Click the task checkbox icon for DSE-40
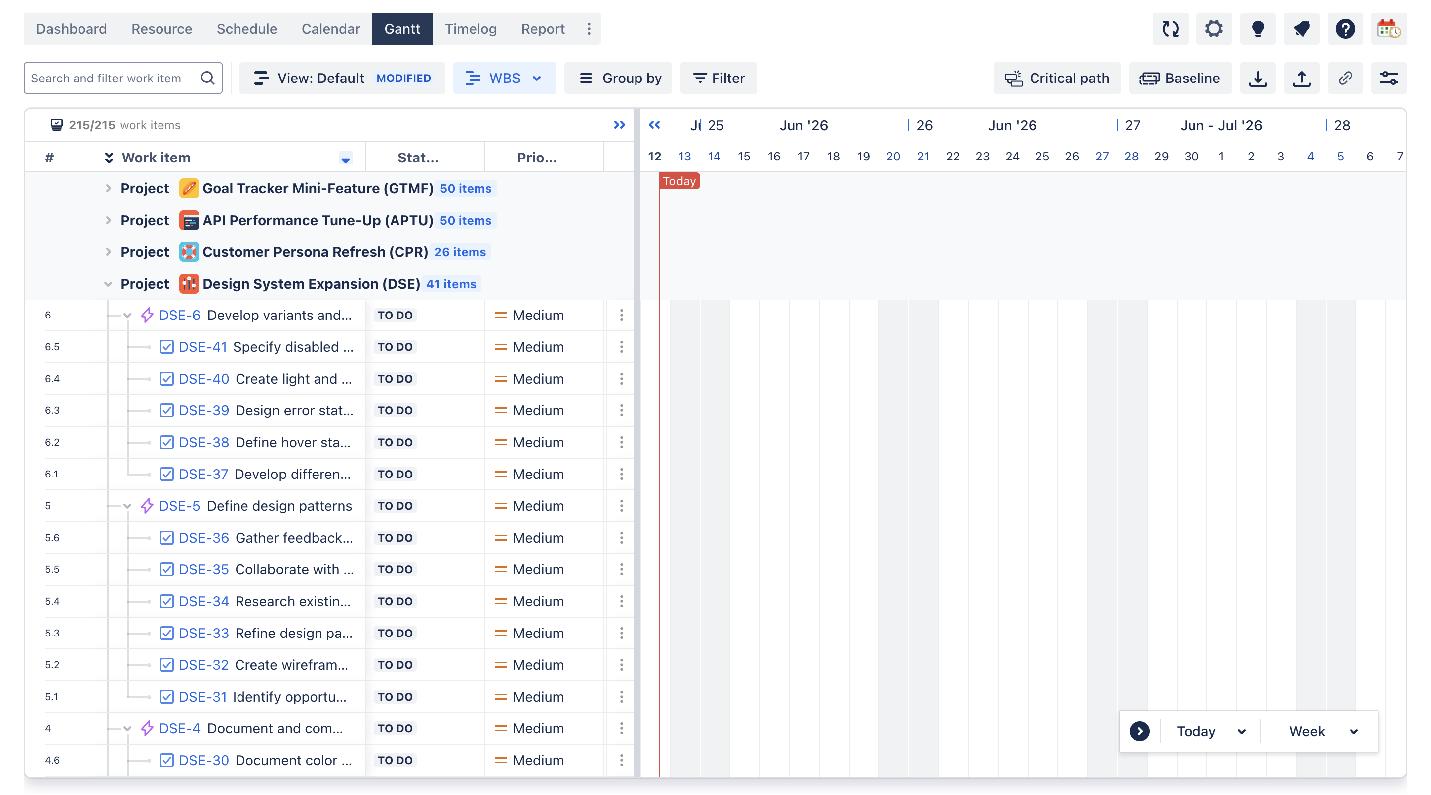Viewport: 1431px width, 795px height. point(166,378)
